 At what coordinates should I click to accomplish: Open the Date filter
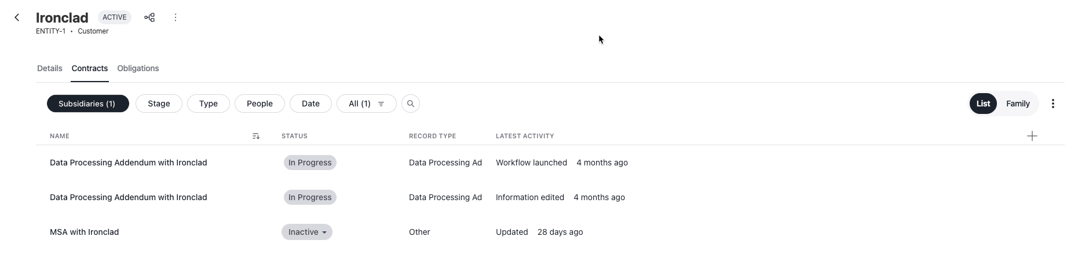(x=310, y=104)
